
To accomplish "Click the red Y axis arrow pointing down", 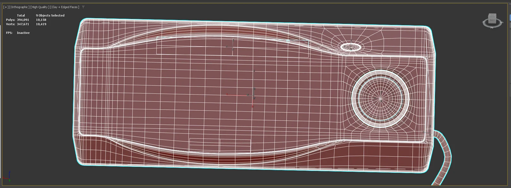I will pyautogui.click(x=253, y=105).
